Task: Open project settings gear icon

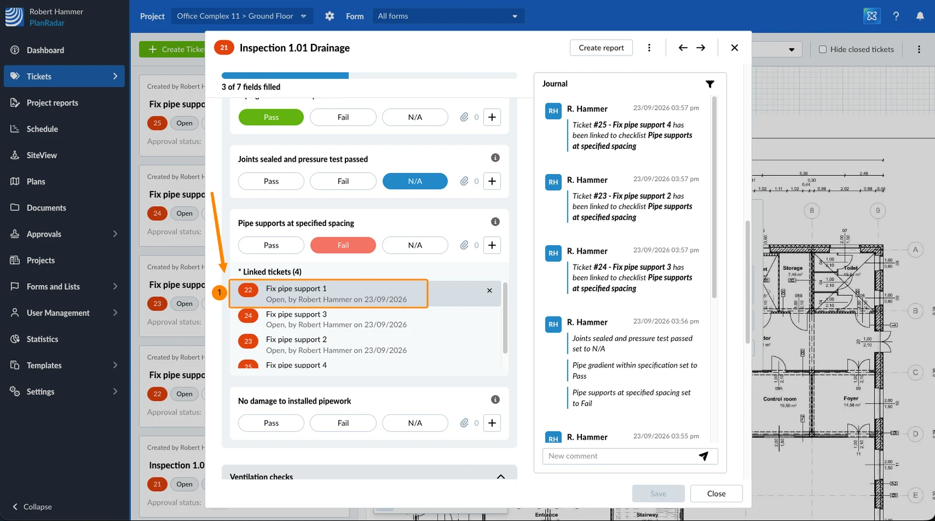Action: coord(330,16)
